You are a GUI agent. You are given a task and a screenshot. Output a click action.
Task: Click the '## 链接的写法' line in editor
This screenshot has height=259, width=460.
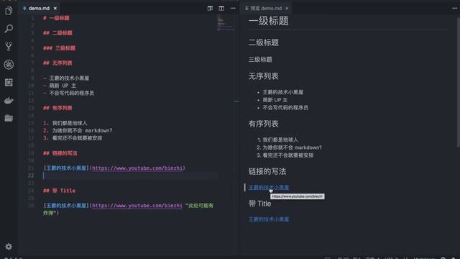(60, 153)
